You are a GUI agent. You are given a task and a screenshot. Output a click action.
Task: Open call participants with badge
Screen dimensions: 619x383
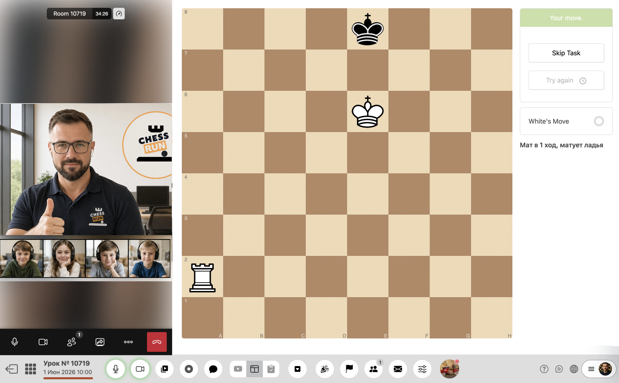pyautogui.click(x=71, y=342)
